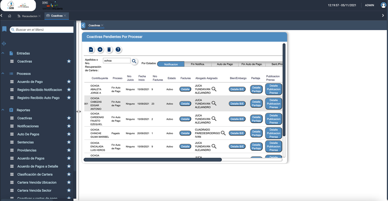Click the bookmark icon above the sidebar
Screen dimensions: 388x201
tap(4, 29)
